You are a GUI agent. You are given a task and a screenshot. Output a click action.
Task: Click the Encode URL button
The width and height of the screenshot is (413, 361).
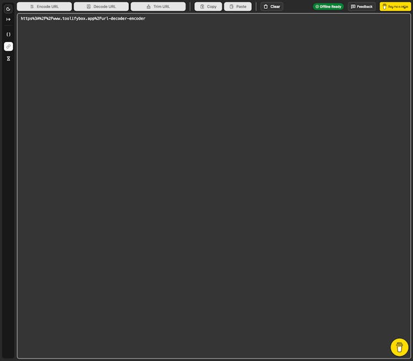coord(44,7)
